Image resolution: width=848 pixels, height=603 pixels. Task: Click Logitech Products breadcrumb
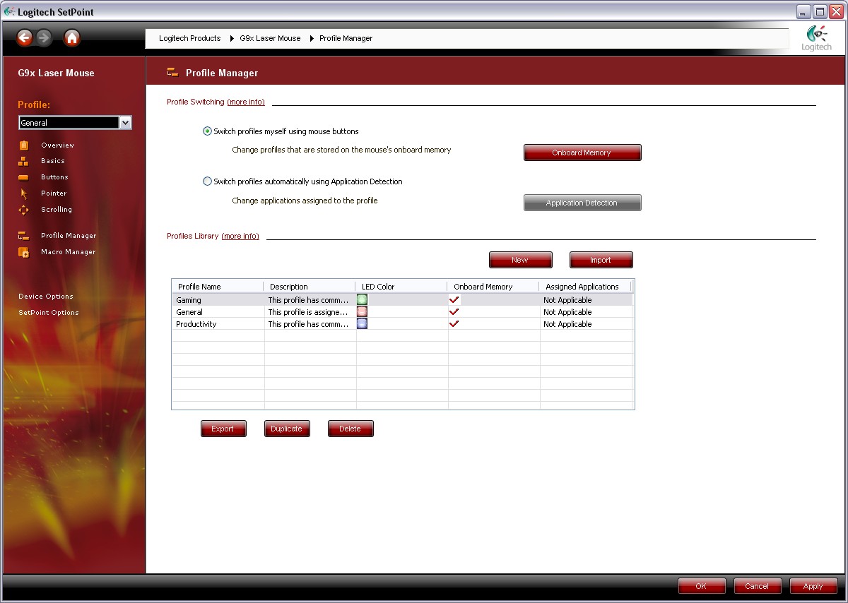tap(189, 38)
